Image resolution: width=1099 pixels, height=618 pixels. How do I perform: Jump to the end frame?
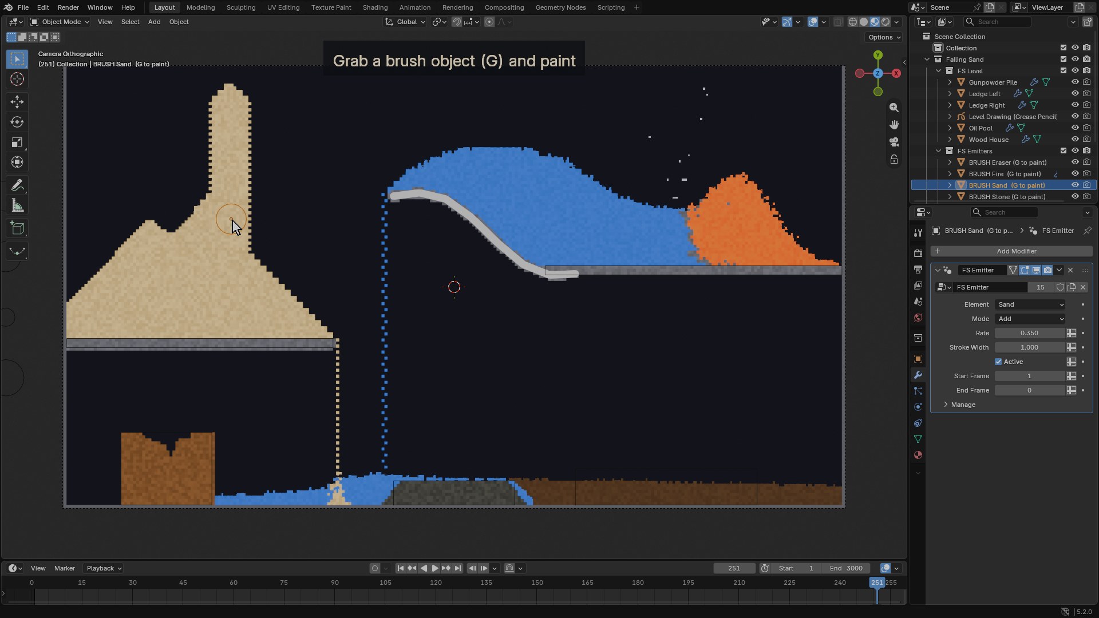pyautogui.click(x=458, y=568)
